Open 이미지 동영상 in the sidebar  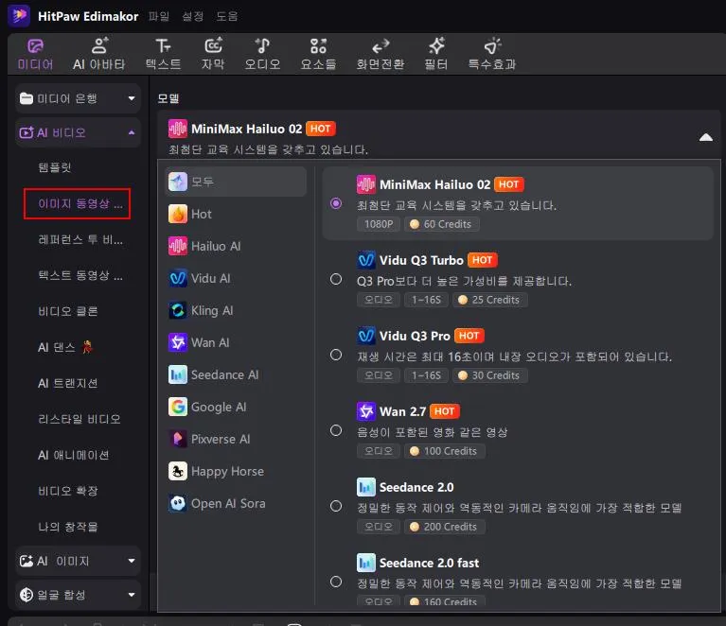coord(80,203)
